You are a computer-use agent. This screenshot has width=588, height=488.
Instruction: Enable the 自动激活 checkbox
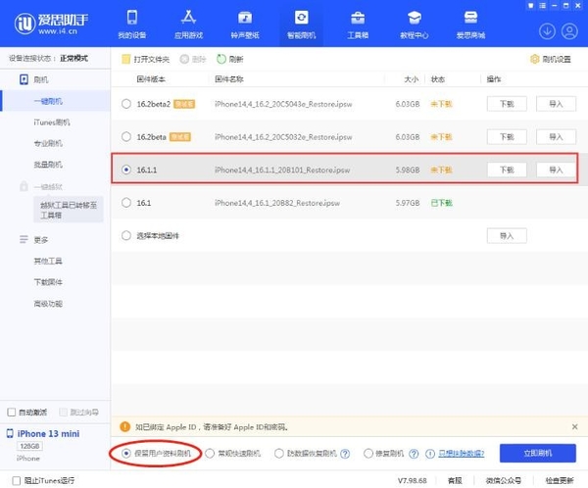[x=12, y=412]
